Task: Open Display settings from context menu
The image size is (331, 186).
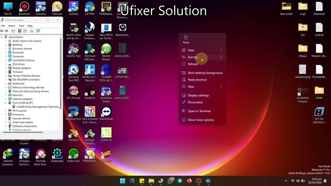Action: 202,95
